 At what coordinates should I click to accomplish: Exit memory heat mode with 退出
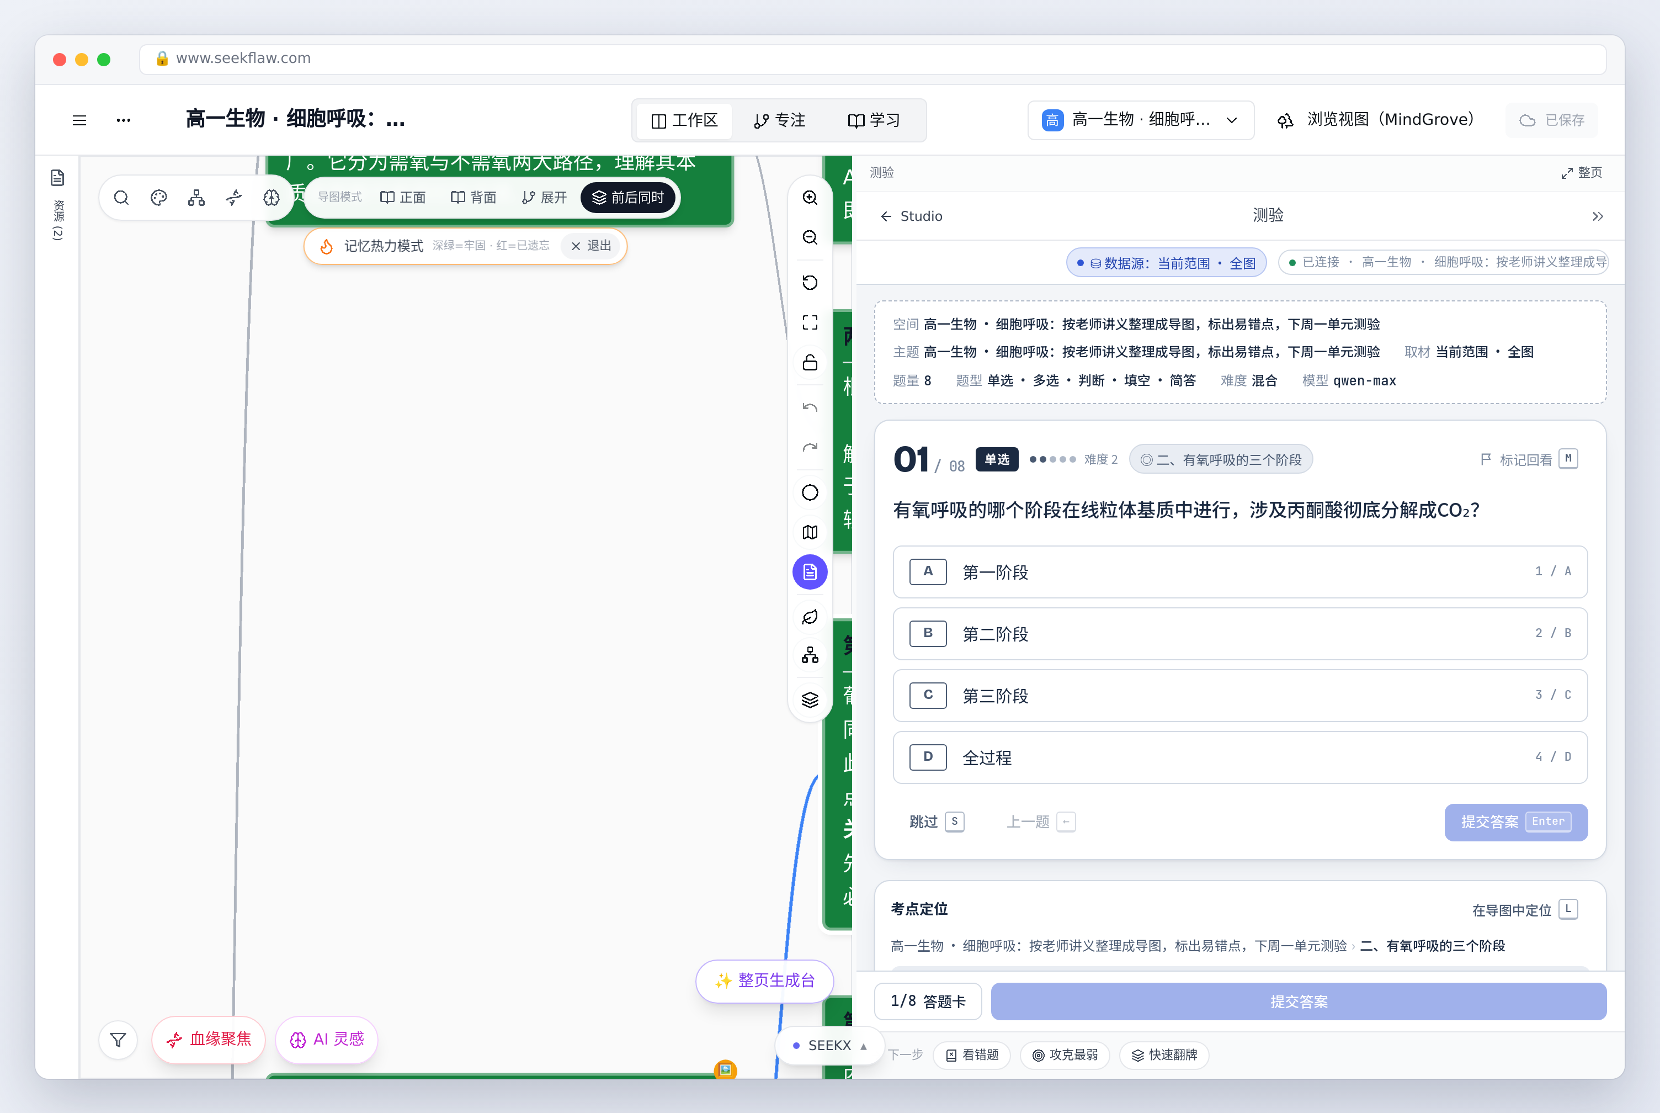click(592, 246)
